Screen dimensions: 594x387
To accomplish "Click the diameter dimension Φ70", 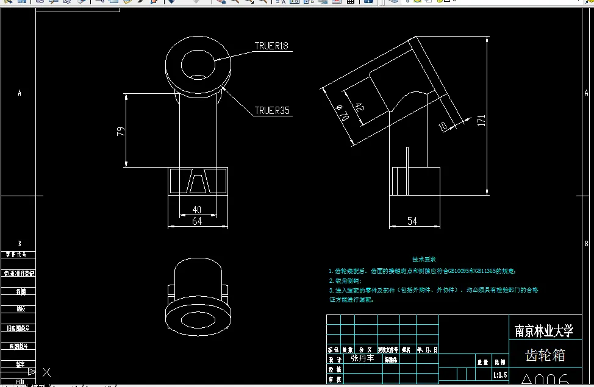I will (x=343, y=113).
